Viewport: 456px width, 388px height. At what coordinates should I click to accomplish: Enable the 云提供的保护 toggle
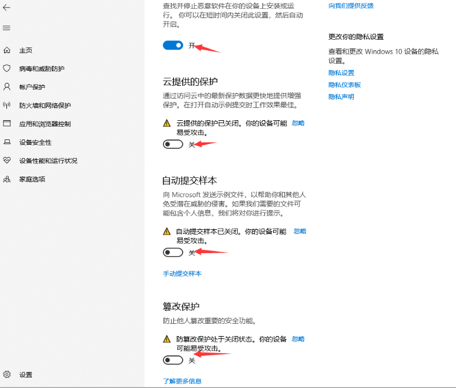[173, 144]
